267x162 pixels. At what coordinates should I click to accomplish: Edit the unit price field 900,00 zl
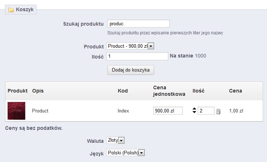click(x=168, y=111)
